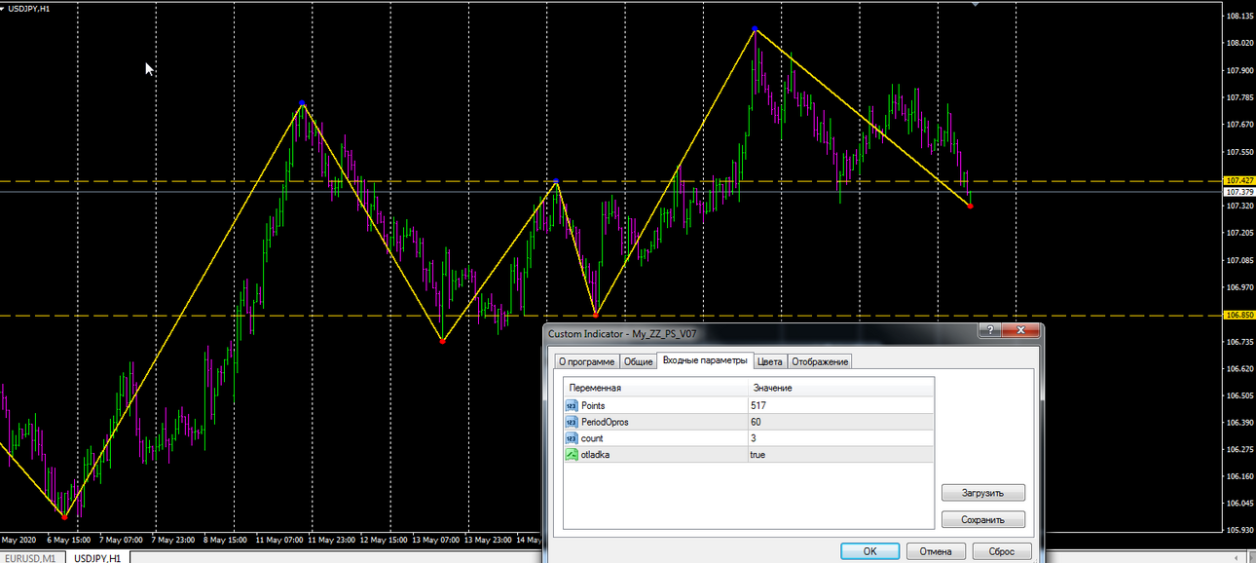The image size is (1256, 563).
Task: Click the Points variable name
Action: 593,405
